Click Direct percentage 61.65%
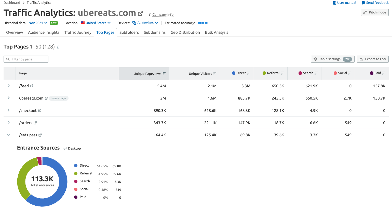This screenshot has height=212, width=392. tap(102, 166)
